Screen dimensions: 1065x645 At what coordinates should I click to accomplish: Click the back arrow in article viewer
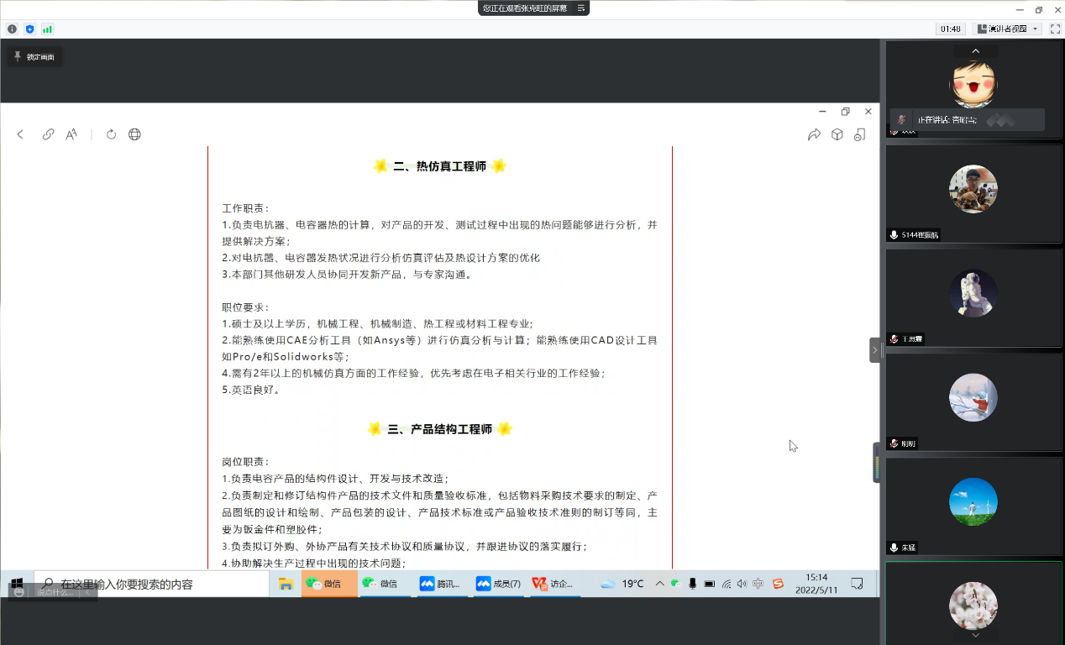(21, 134)
